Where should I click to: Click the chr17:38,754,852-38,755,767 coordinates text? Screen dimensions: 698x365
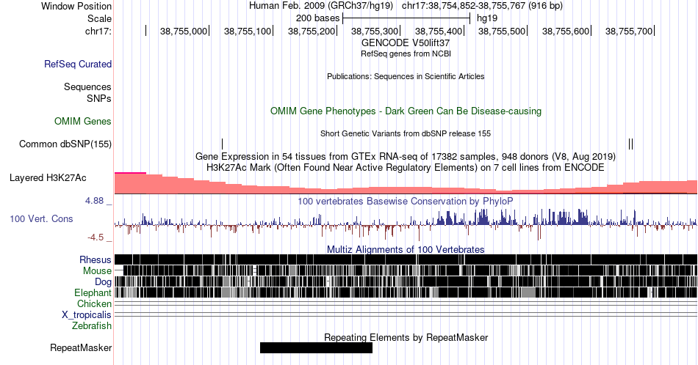pyautogui.click(x=482, y=6)
